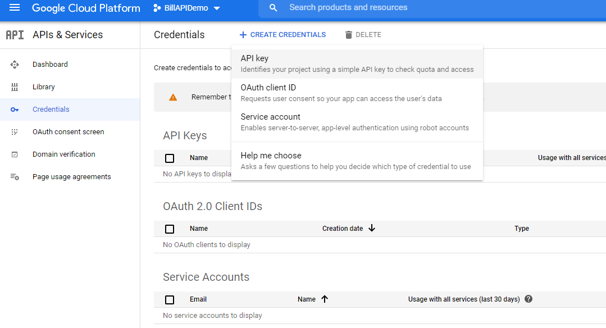Click the OAuth consent screen icon

point(15,132)
